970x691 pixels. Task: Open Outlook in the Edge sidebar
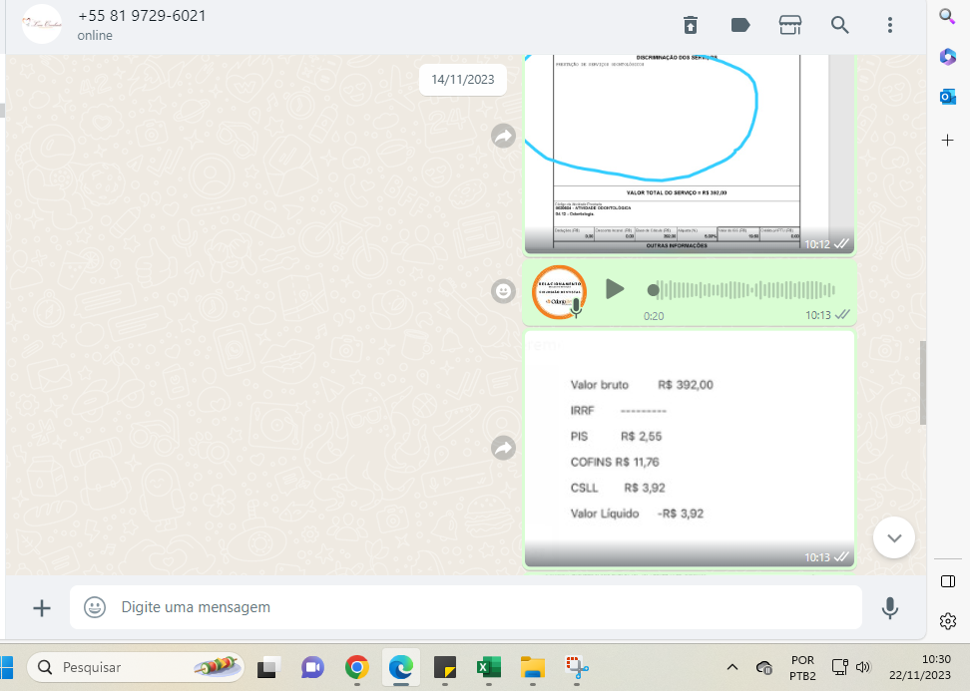(x=947, y=97)
